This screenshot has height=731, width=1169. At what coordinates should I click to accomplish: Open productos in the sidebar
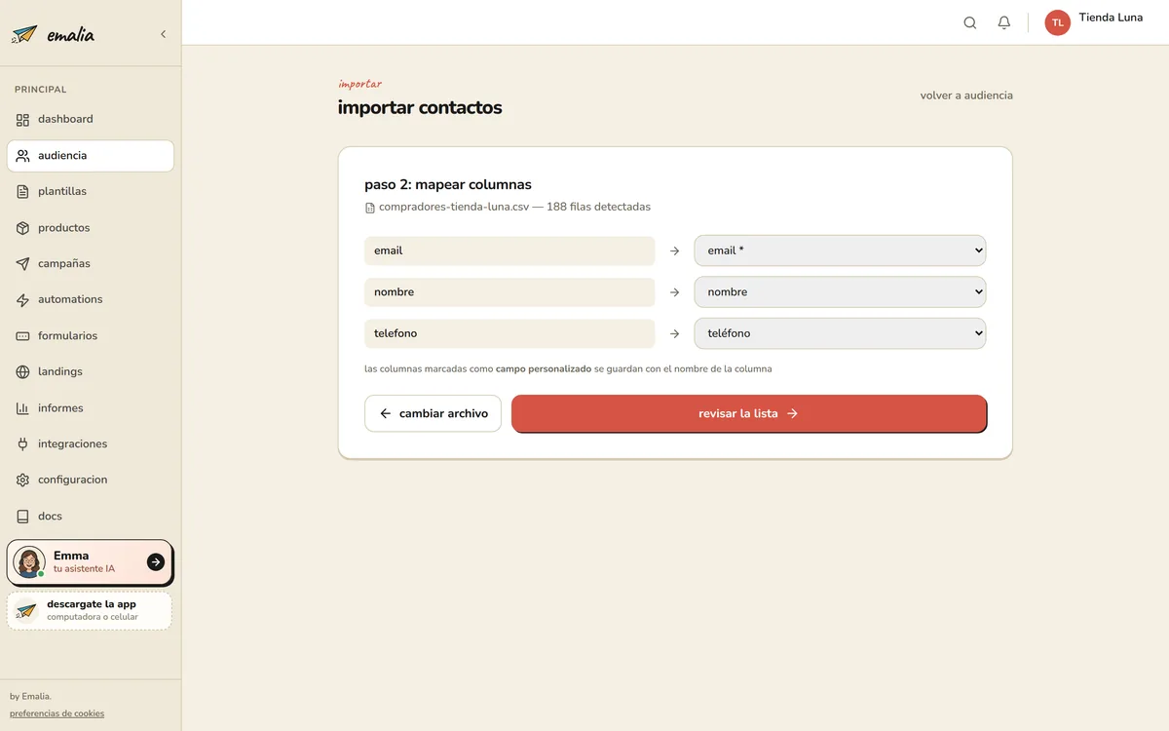(91, 228)
